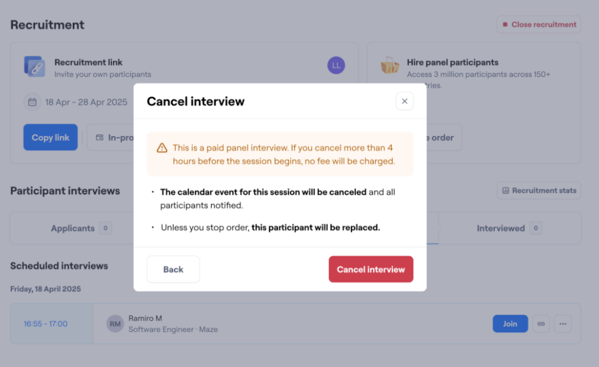The height and width of the screenshot is (367, 599).
Task: Click Back in the dialog
Action: (x=173, y=269)
